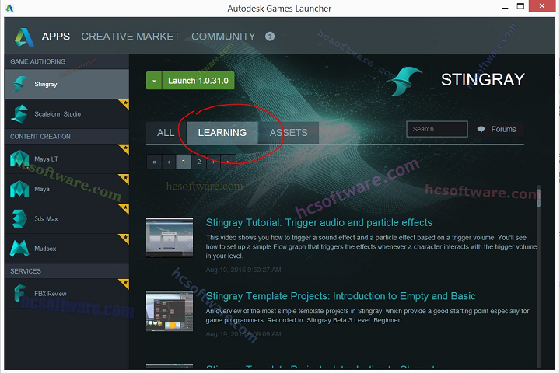Click the help question mark icon
Image resolution: width=560 pixels, height=373 pixels.
(x=270, y=36)
